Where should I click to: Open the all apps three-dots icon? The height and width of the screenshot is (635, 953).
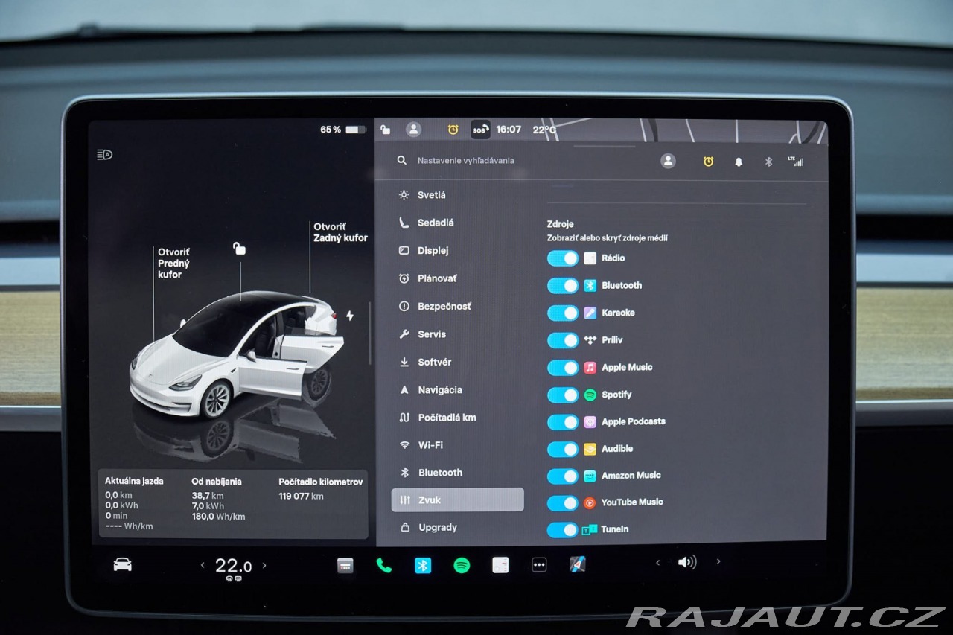539,565
